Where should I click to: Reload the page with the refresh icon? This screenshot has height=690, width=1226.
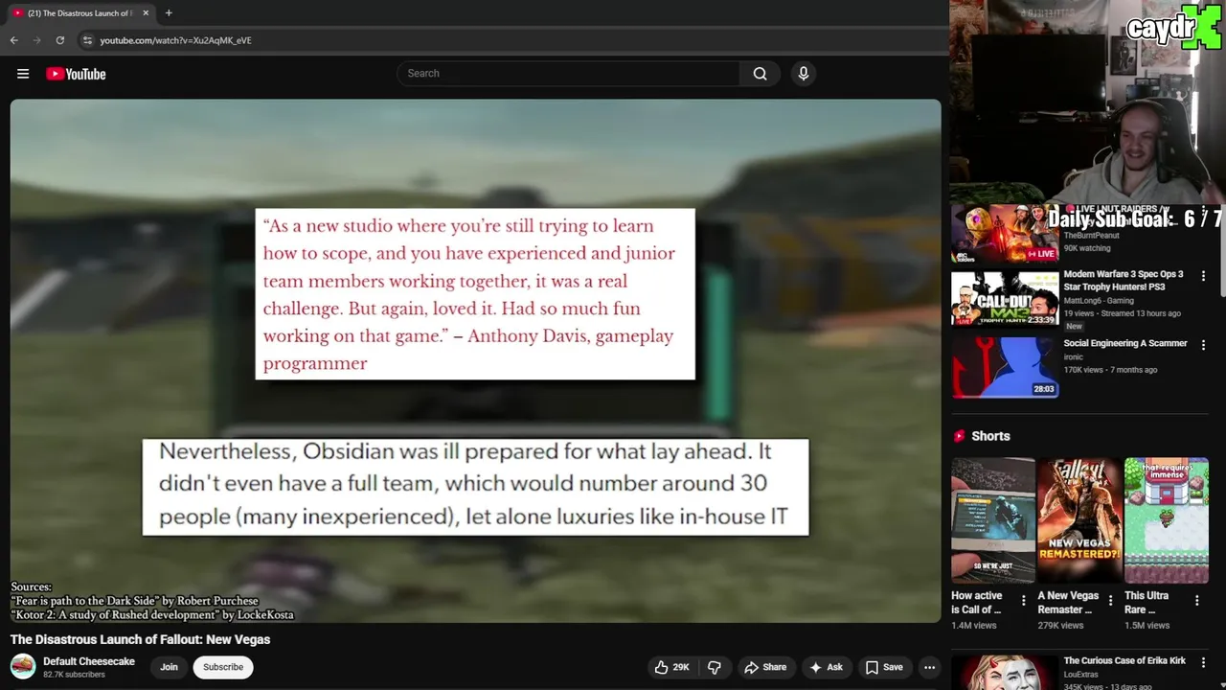pos(59,40)
